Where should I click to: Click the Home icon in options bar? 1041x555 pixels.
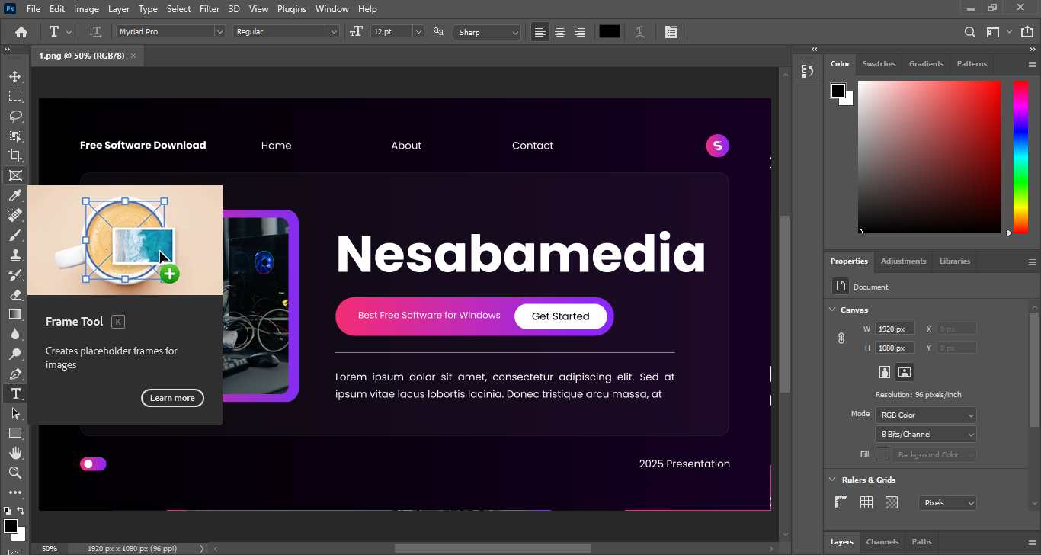(x=21, y=32)
